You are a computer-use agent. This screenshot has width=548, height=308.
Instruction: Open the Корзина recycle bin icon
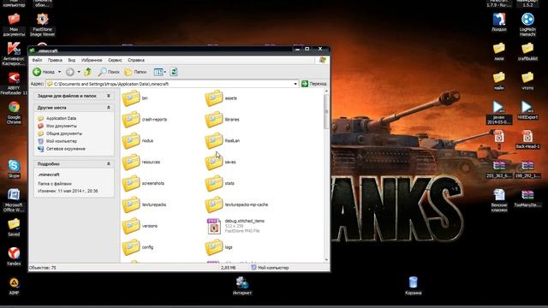click(413, 286)
